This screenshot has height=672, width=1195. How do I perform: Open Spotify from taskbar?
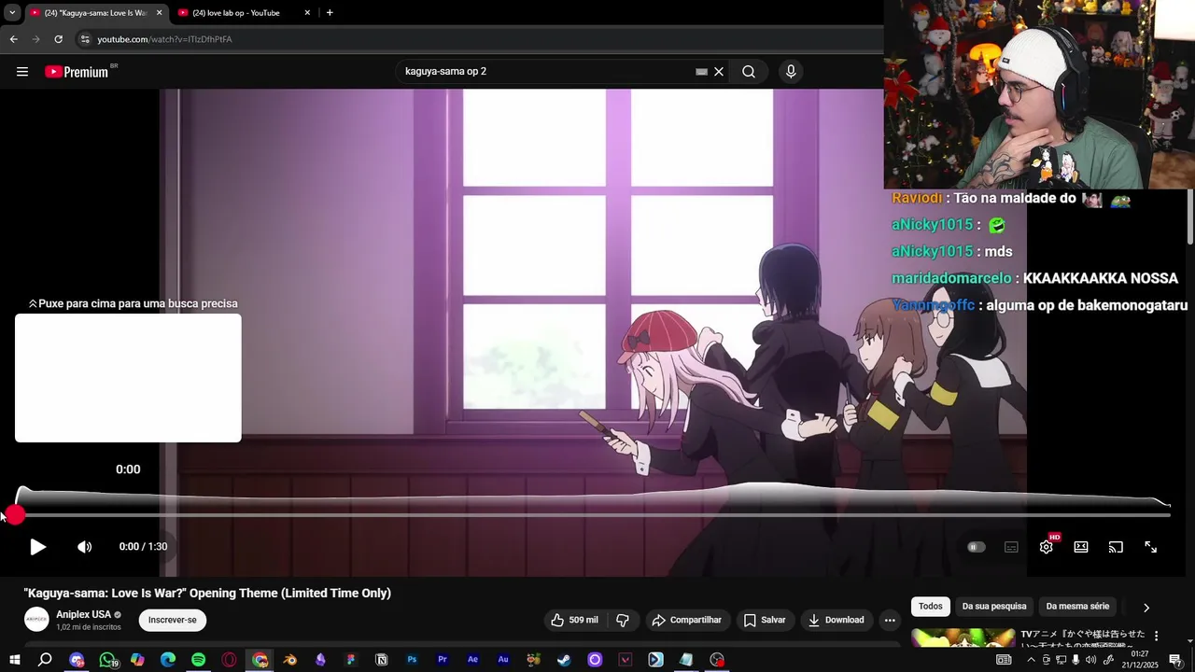[198, 660]
